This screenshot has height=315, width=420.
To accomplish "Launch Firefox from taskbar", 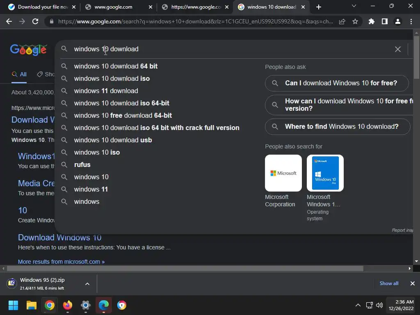I will 68,305.
